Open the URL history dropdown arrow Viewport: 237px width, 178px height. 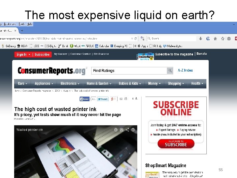coord(132,39)
